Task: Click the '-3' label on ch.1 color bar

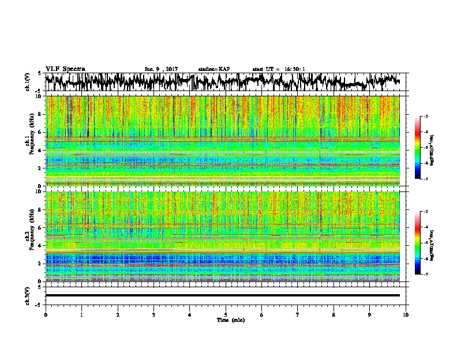Action: point(425,117)
